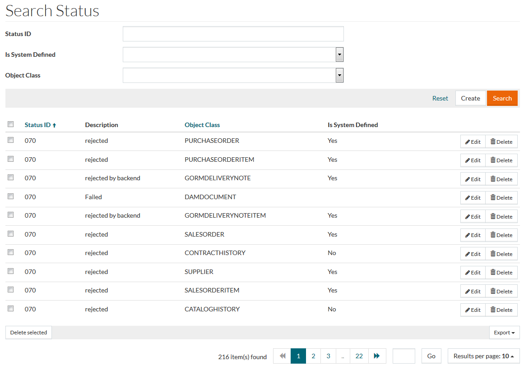Check the box for PURCHASEORDERITEM row

11,159
